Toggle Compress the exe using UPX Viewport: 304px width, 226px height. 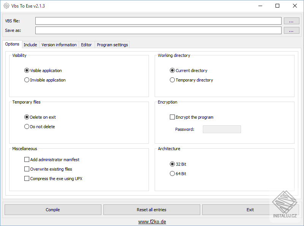coord(27,179)
